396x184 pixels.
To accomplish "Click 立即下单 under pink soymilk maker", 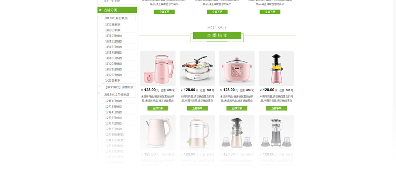I will (x=158, y=108).
